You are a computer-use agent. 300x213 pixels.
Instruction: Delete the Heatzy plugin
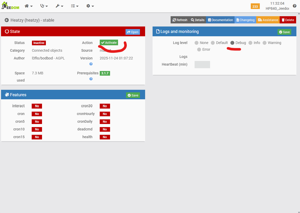[288, 20]
